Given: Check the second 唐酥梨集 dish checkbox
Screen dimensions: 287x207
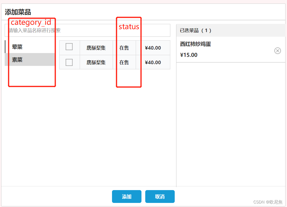Looking at the screenshot, I should coord(70,62).
